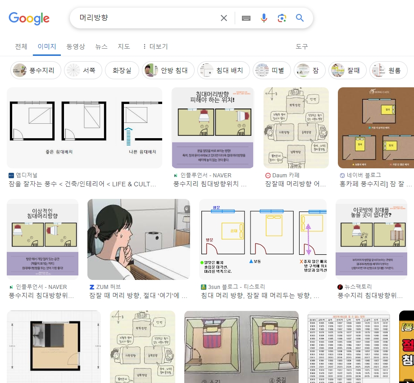The image size is (414, 383).
Task: Choose the 띠별 suggestion chip
Action: pyautogui.click(x=272, y=70)
